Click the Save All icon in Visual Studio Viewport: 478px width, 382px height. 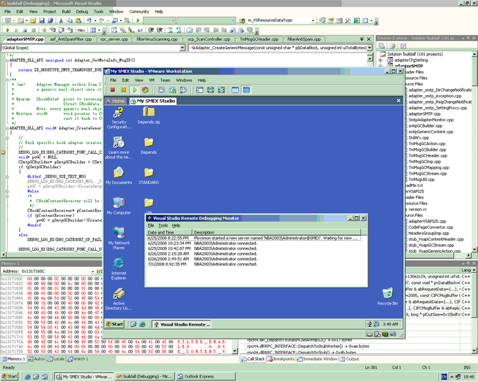point(50,20)
